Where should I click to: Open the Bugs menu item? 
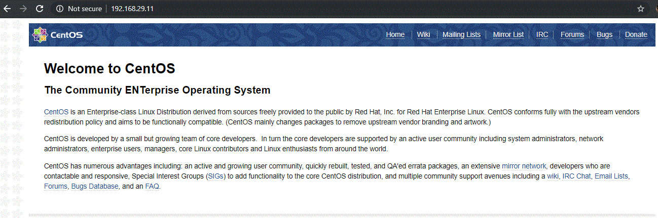coord(604,34)
